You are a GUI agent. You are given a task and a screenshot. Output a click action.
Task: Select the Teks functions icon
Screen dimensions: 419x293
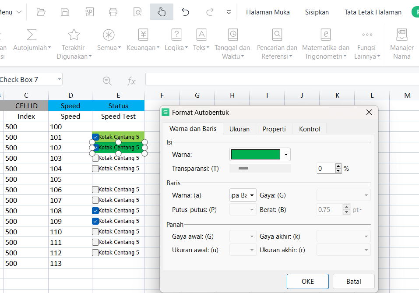201,35
